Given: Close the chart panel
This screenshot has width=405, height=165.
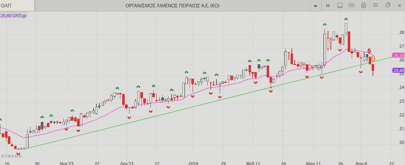Looking at the screenshot, I should click(x=400, y=5).
